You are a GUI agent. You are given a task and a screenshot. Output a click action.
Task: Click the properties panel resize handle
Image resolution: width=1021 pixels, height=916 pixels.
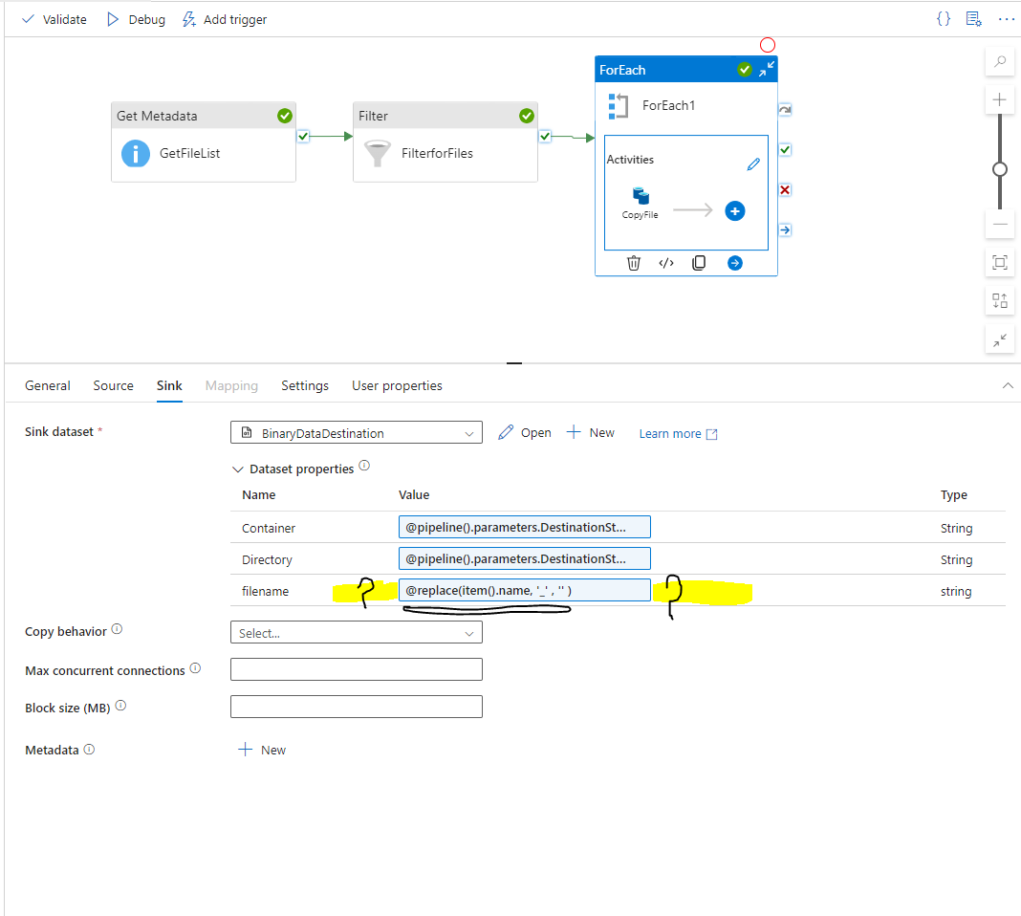[514, 362]
